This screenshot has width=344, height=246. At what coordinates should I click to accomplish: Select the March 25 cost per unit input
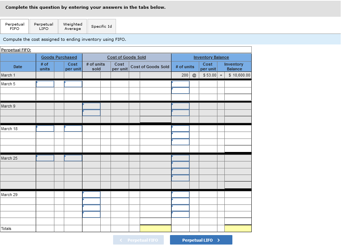(x=73, y=158)
